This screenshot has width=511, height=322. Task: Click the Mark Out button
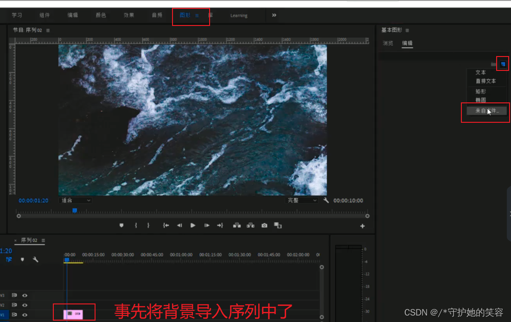pos(148,225)
